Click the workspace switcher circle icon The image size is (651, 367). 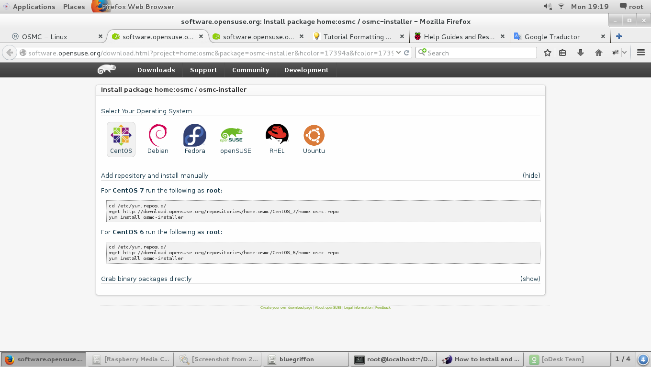[x=643, y=359]
